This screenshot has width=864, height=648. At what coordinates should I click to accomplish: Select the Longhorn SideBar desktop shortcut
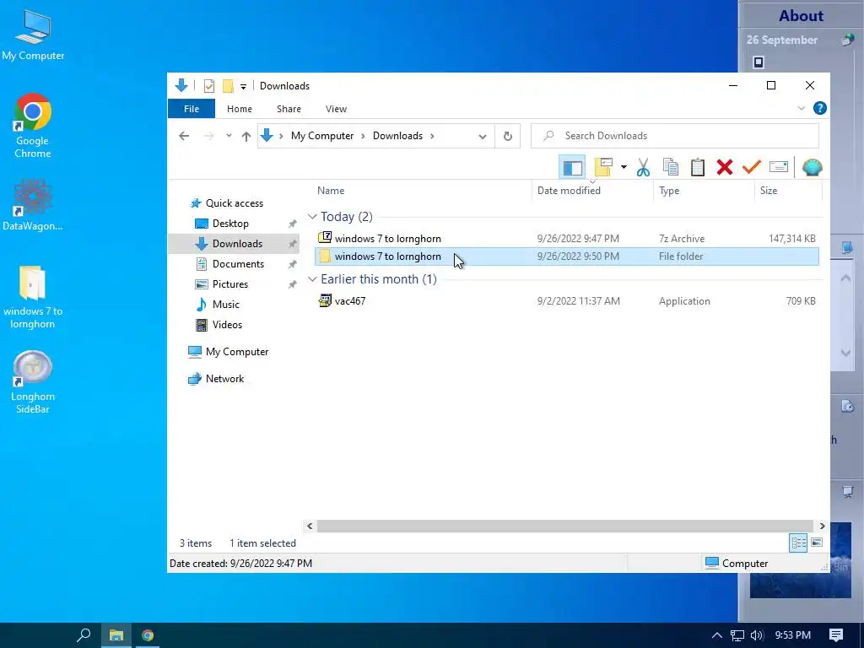pos(33,382)
